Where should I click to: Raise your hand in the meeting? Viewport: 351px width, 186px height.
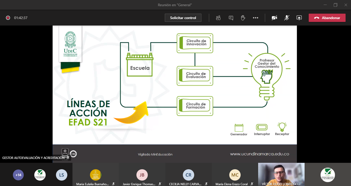pos(243,18)
